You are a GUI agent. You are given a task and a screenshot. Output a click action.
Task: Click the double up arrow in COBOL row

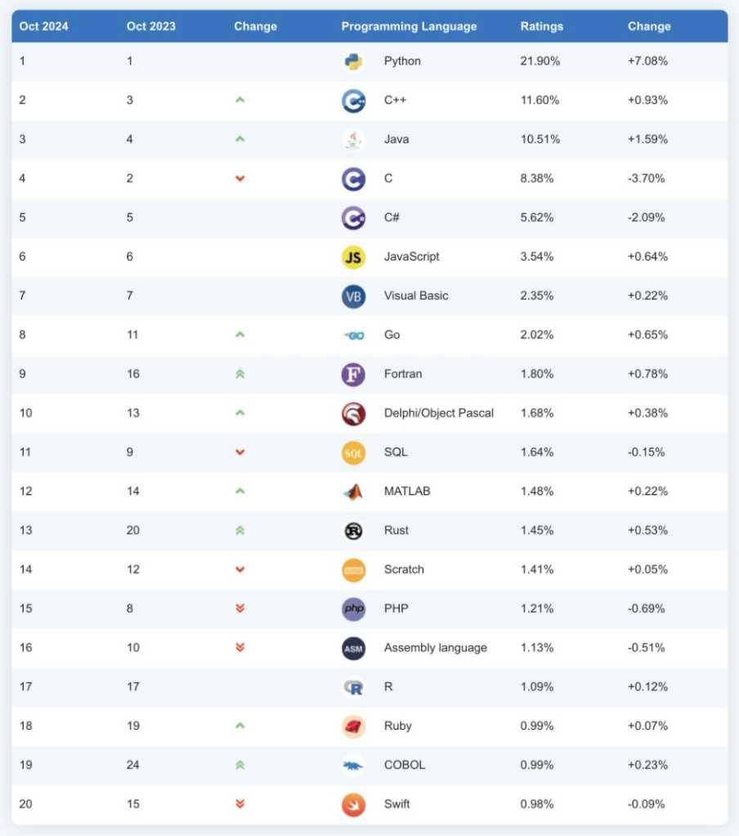click(240, 765)
